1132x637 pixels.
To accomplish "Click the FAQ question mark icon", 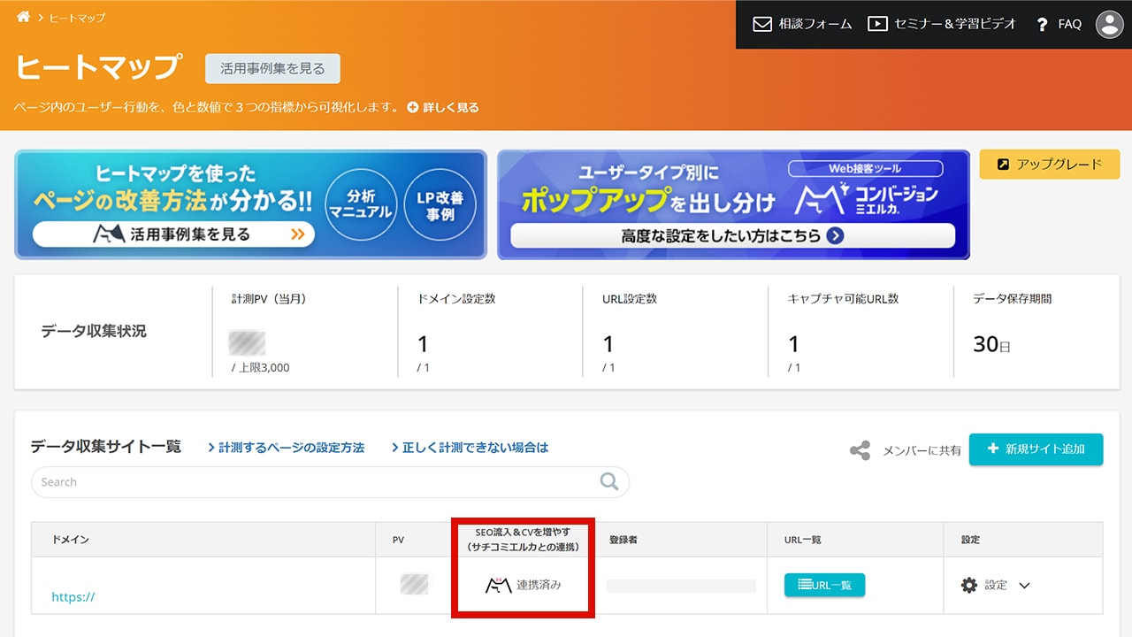I will [x=1042, y=25].
